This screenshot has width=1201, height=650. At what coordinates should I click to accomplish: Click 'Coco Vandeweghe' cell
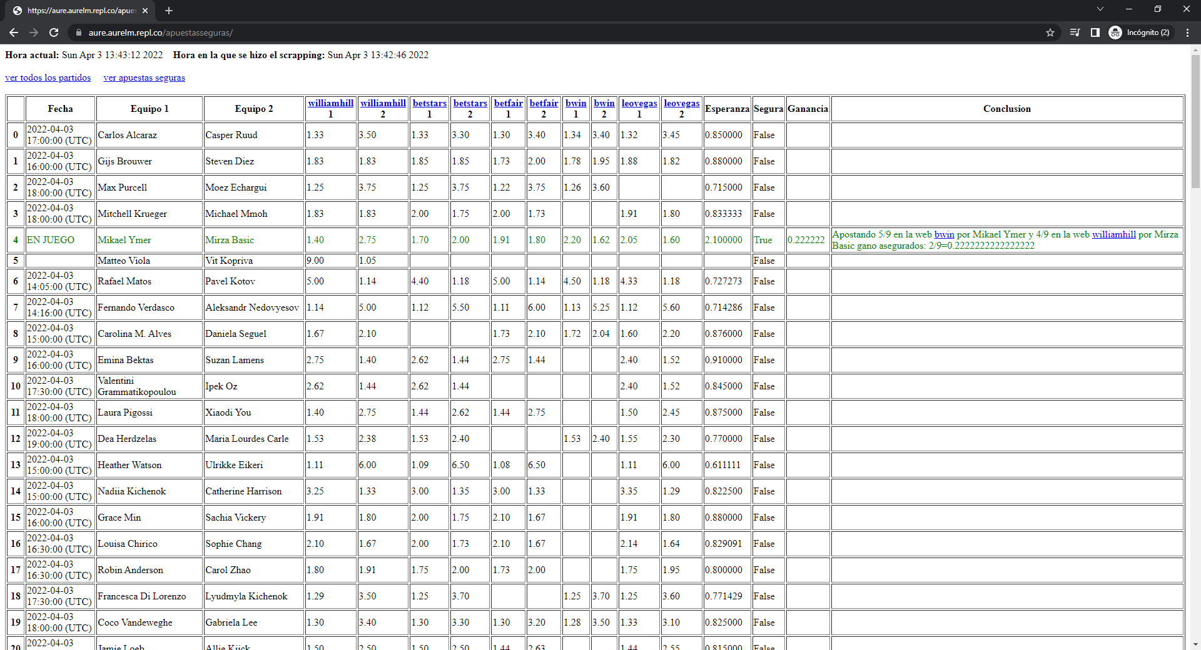[x=149, y=622]
